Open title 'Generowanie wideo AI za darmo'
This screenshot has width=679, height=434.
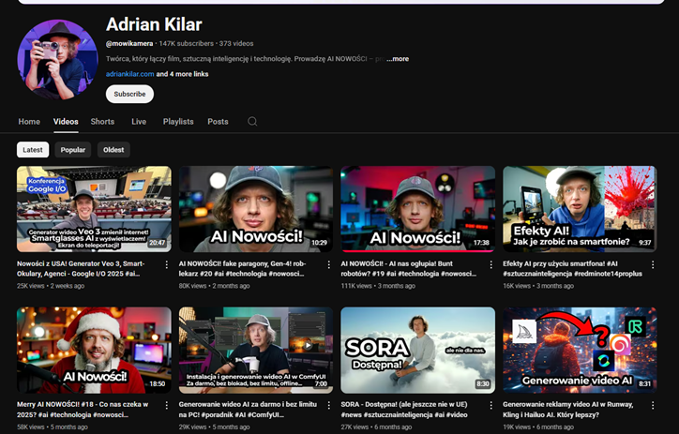248,410
